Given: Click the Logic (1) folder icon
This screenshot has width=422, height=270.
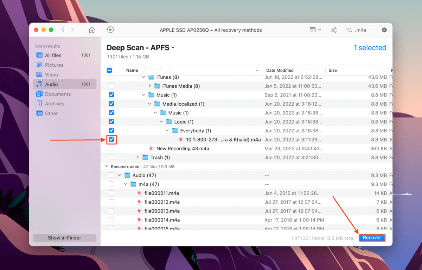Looking at the screenshot, I should pos(169,122).
